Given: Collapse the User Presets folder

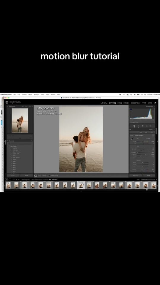Looking at the screenshot, I should [9, 146].
